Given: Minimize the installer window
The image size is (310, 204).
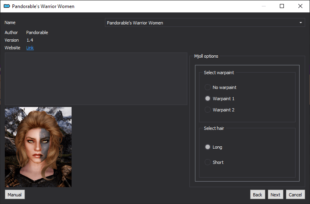Looking at the screenshot, I should (263, 6).
